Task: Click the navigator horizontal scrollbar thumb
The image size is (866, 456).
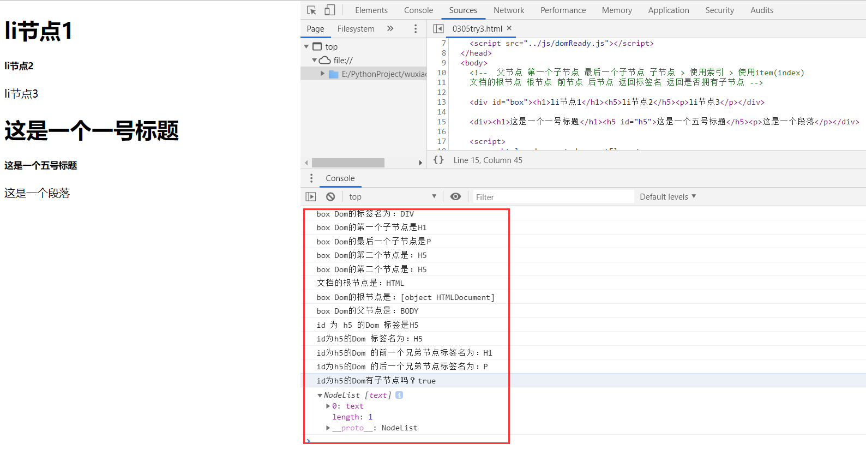Action: [x=348, y=163]
